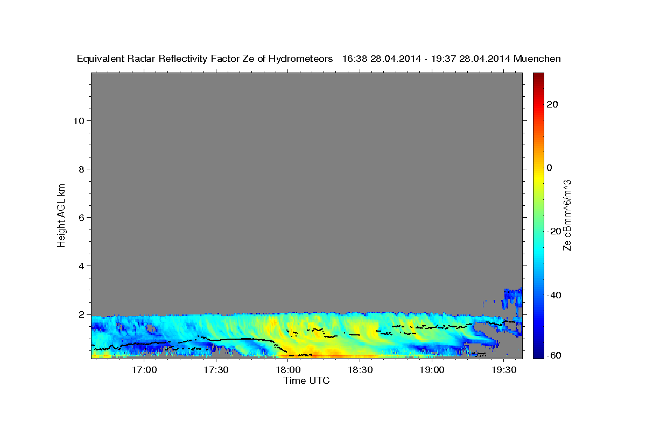The image size is (646, 430).
Task: Click the '19:30' time tick label
Action: 504,370
